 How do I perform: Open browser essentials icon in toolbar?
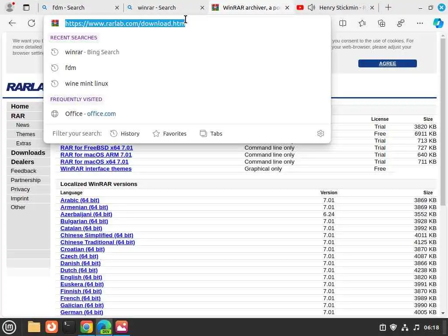pyautogui.click(x=401, y=23)
